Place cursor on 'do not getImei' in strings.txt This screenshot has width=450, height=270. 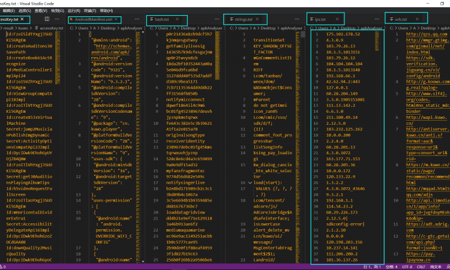click(270, 106)
